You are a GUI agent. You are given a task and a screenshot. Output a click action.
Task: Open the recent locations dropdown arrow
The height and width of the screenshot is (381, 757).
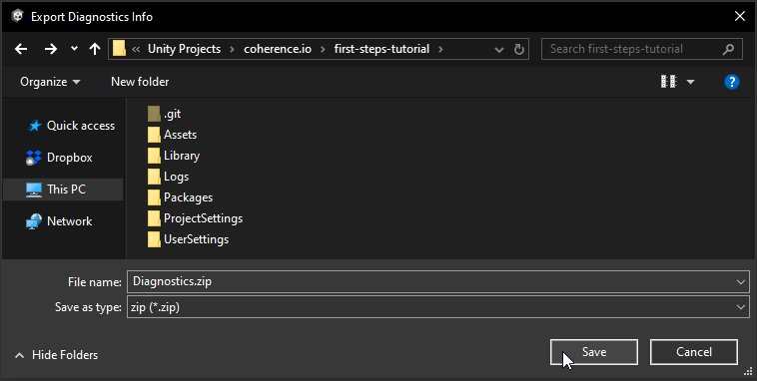[x=74, y=49]
